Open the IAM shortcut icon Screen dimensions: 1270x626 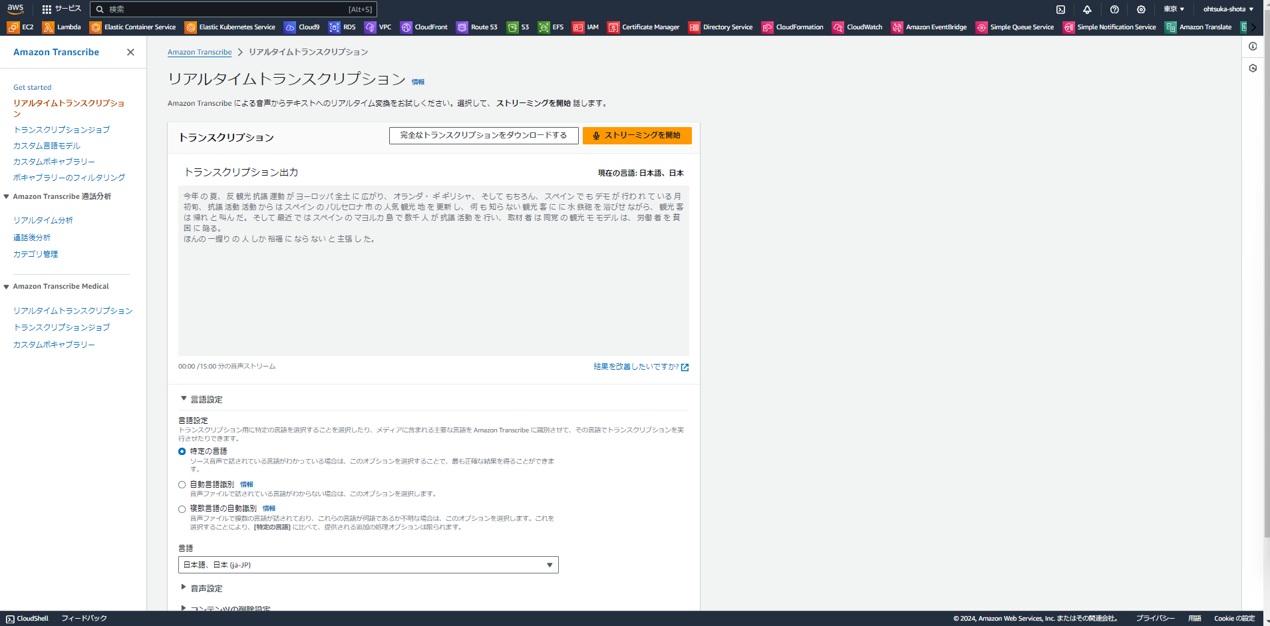578,27
